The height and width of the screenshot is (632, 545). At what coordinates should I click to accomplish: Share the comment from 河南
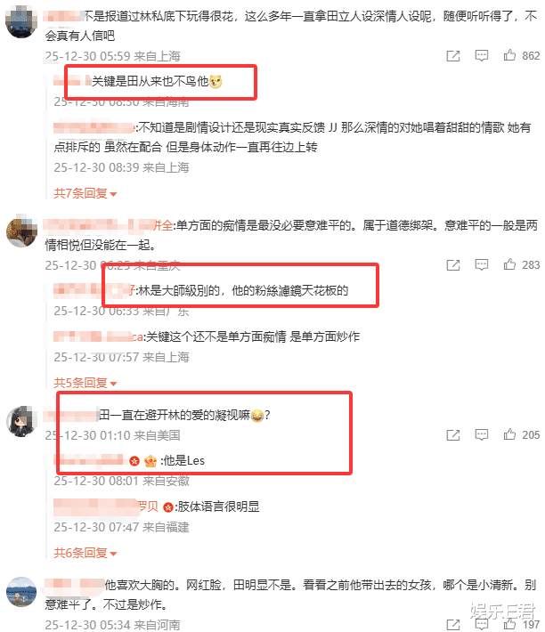click(x=453, y=624)
